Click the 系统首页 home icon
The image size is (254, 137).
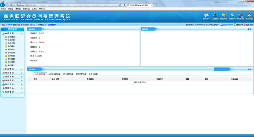coord(250,15)
